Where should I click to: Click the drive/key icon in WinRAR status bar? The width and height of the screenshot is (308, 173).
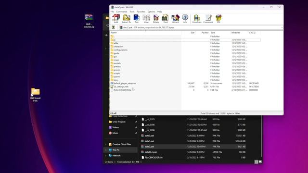point(114,113)
